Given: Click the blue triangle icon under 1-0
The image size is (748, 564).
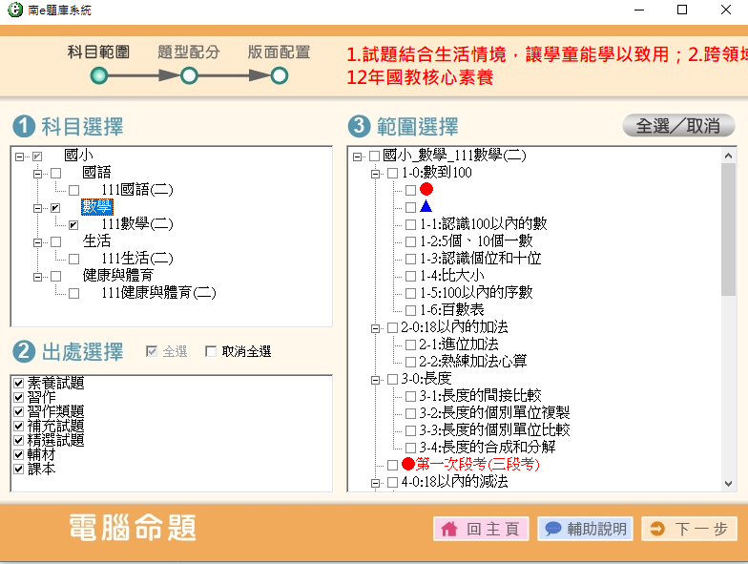Looking at the screenshot, I should click(x=426, y=207).
